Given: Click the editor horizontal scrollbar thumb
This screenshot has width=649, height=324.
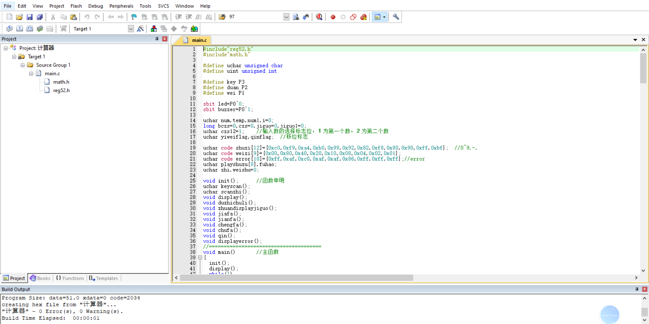Looking at the screenshot, I should click(x=296, y=278).
